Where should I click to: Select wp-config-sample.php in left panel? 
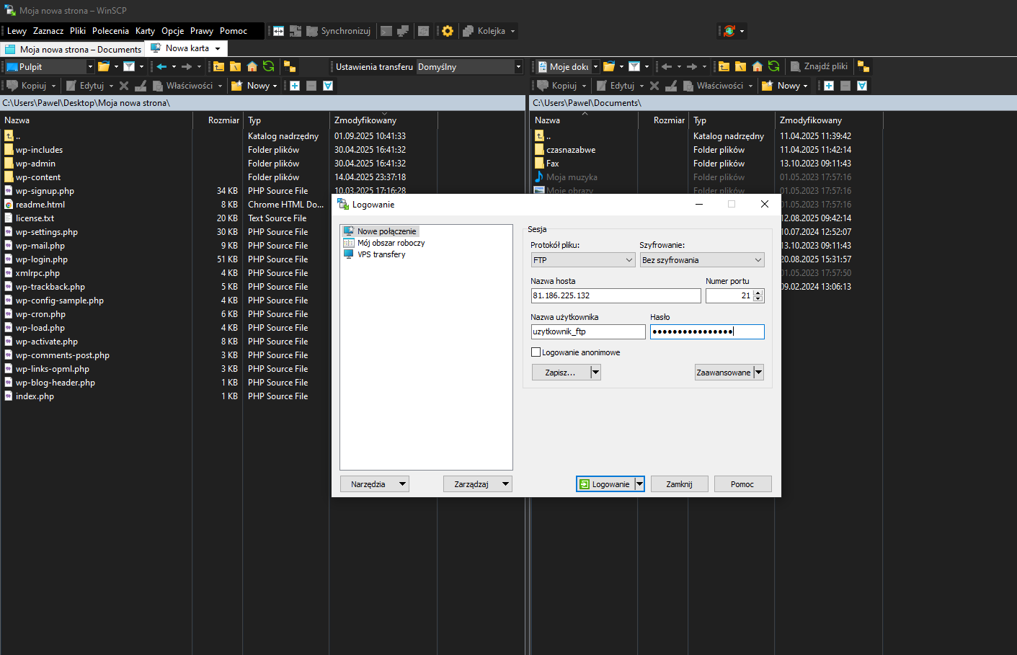tap(60, 300)
